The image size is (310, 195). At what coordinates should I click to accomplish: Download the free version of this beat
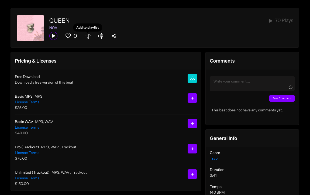click(192, 78)
